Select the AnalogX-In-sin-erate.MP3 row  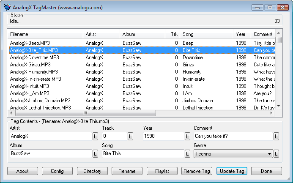point(142,79)
